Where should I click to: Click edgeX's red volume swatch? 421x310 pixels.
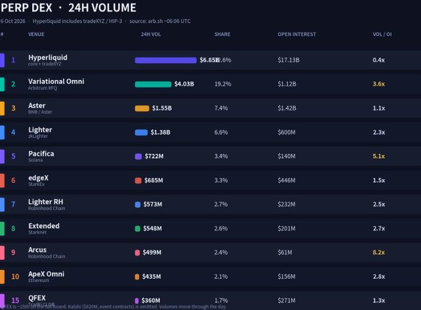(x=138, y=180)
